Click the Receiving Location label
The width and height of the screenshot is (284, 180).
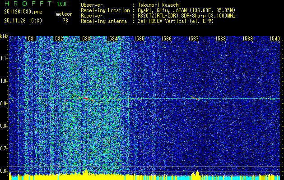pyautogui.click(x=105, y=10)
